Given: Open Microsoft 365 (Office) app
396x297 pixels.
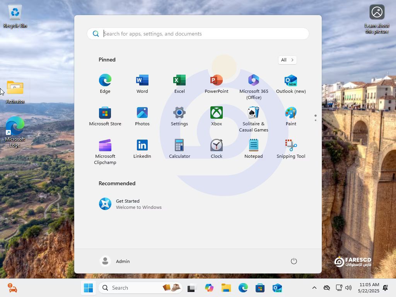Looking at the screenshot, I should click(254, 87).
